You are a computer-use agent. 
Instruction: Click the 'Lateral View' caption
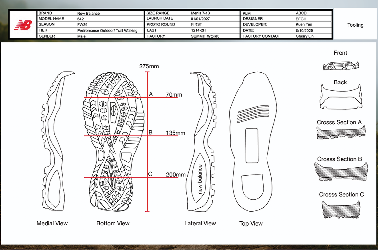[200, 224]
